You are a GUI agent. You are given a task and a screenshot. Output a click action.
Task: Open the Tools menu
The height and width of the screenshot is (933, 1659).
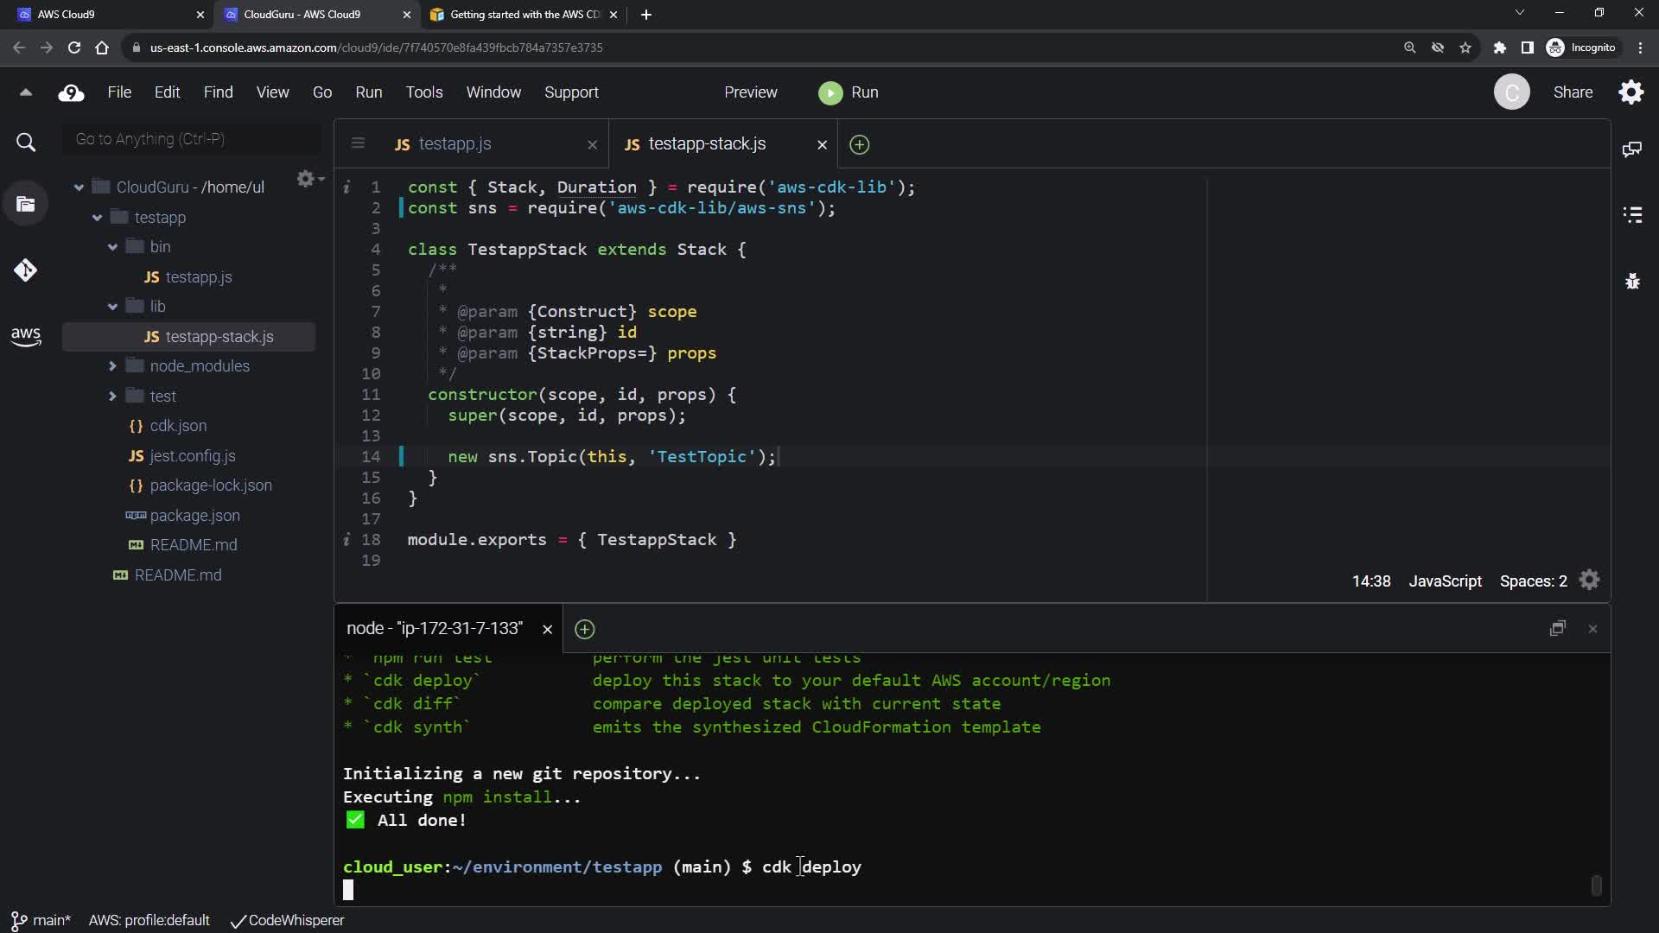[x=423, y=92]
